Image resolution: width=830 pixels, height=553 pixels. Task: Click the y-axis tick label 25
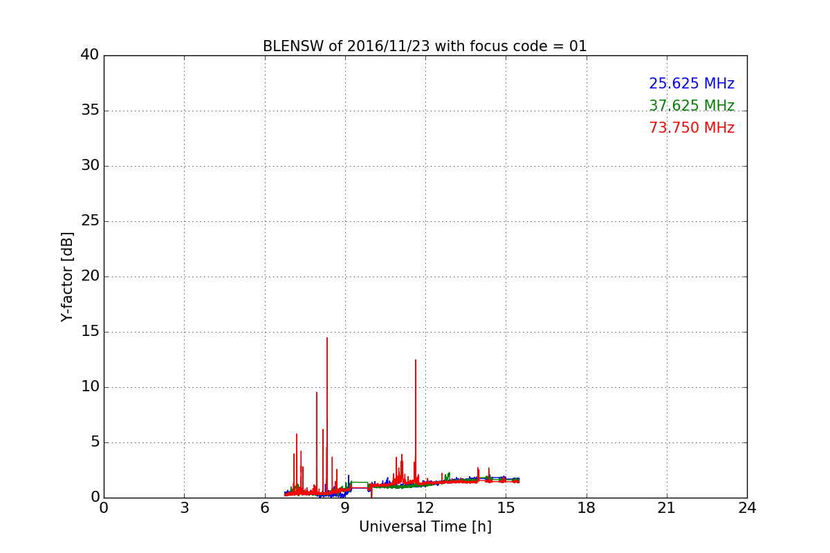(90, 221)
